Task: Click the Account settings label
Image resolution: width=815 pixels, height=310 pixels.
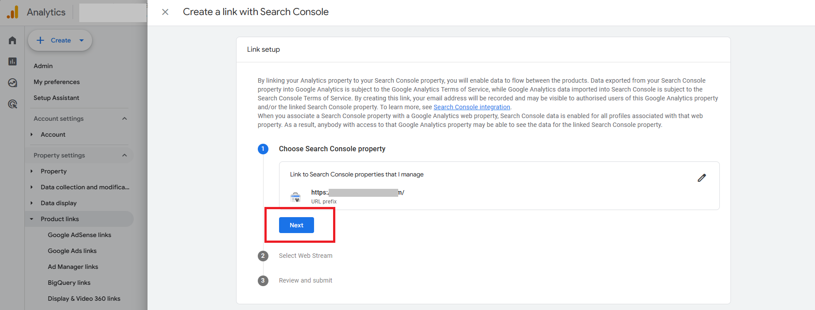Action: click(58, 119)
